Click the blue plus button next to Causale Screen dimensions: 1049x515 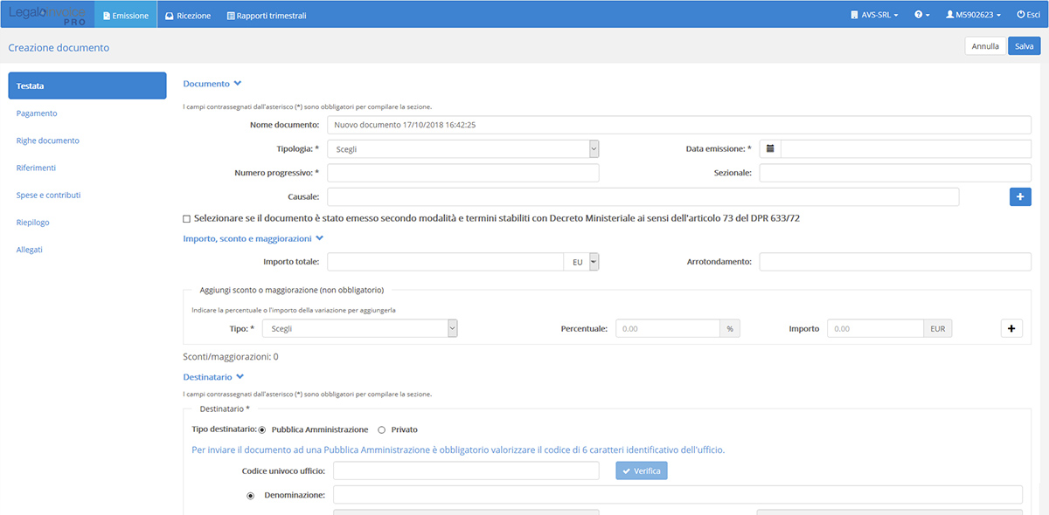1020,197
